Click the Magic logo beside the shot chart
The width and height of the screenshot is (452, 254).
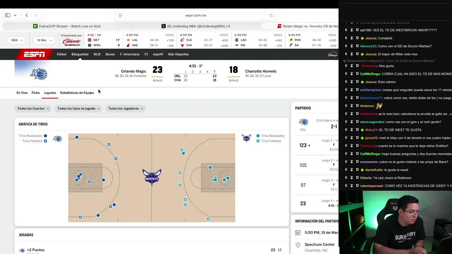pos(58,139)
